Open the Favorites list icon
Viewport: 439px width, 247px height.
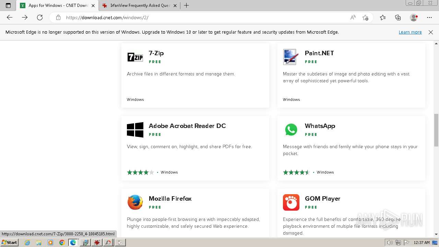(x=383, y=17)
